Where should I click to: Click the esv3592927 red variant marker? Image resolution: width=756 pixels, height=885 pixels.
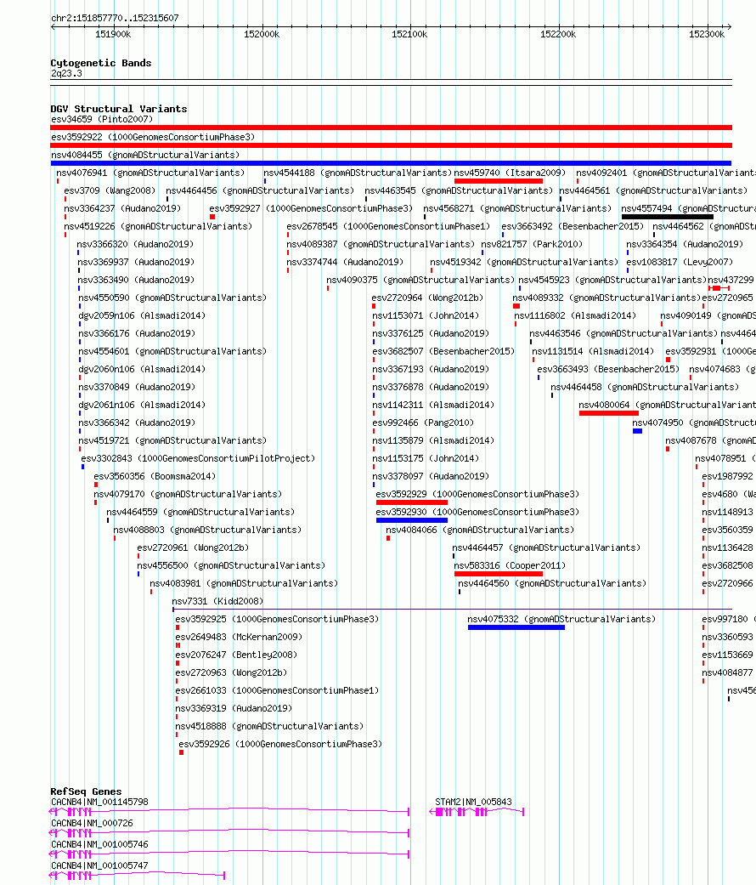212,217
